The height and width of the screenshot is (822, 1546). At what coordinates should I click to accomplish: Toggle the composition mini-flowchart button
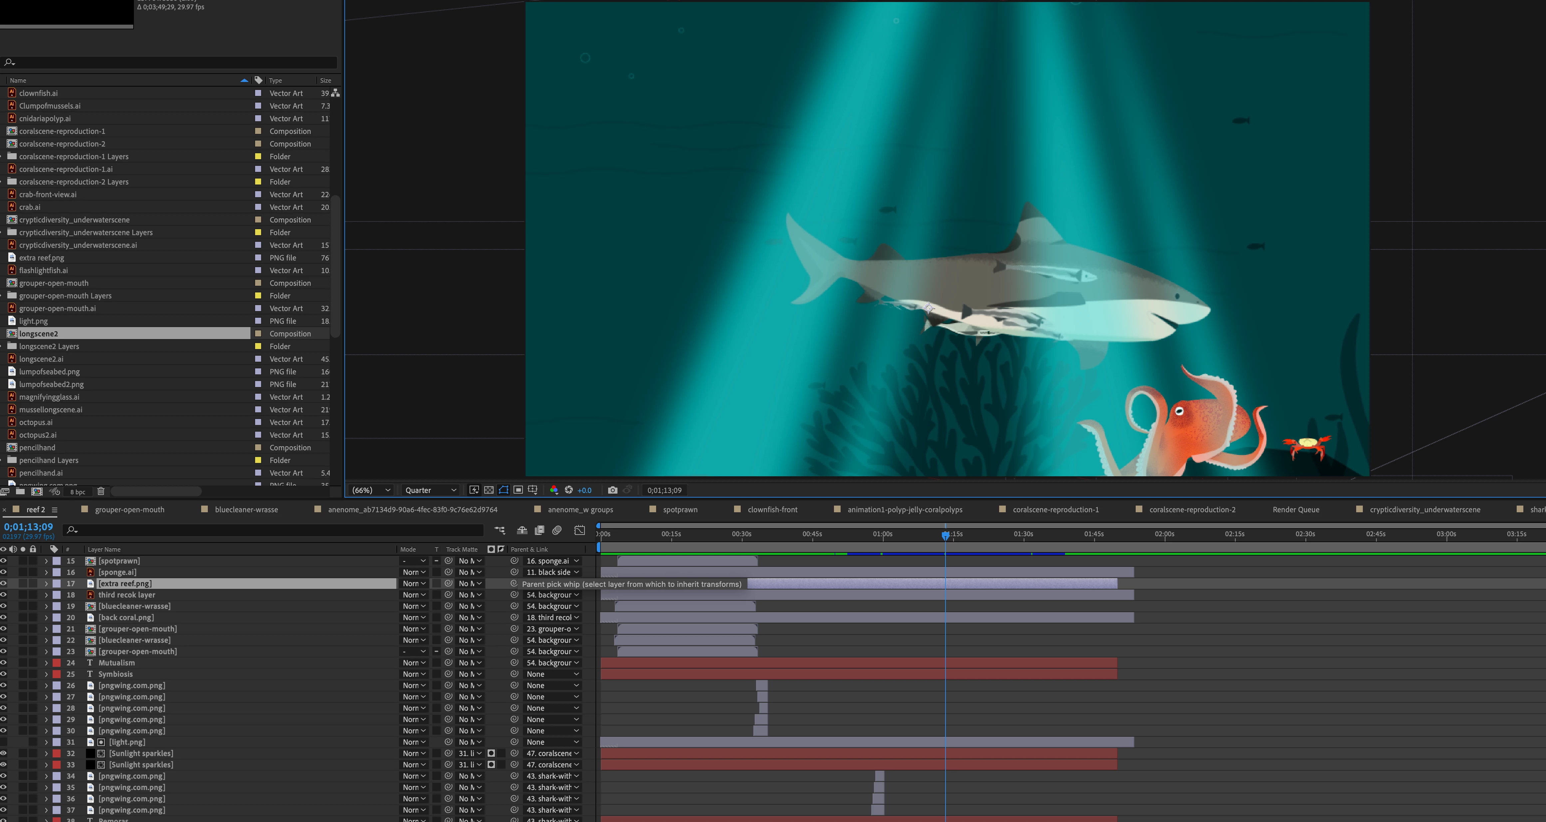499,530
